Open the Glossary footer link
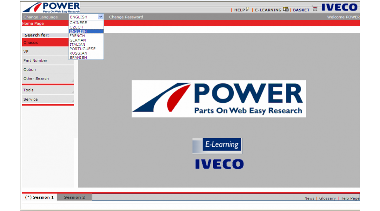 (328, 198)
